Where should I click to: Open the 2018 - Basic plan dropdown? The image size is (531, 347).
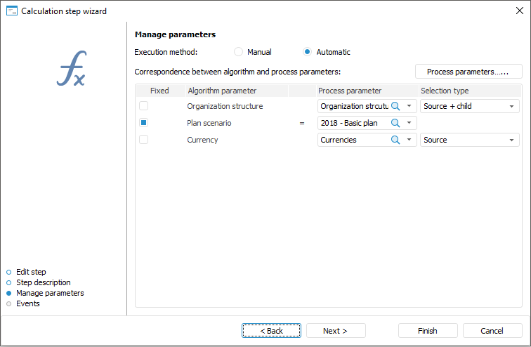pos(409,123)
